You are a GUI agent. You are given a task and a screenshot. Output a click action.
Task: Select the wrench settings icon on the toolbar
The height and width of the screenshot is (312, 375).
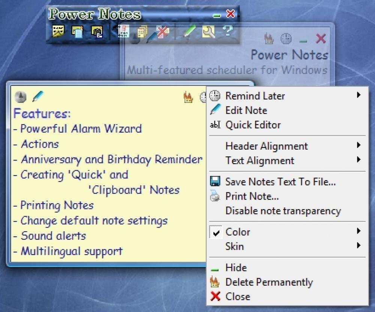pyautogui.click(x=208, y=32)
